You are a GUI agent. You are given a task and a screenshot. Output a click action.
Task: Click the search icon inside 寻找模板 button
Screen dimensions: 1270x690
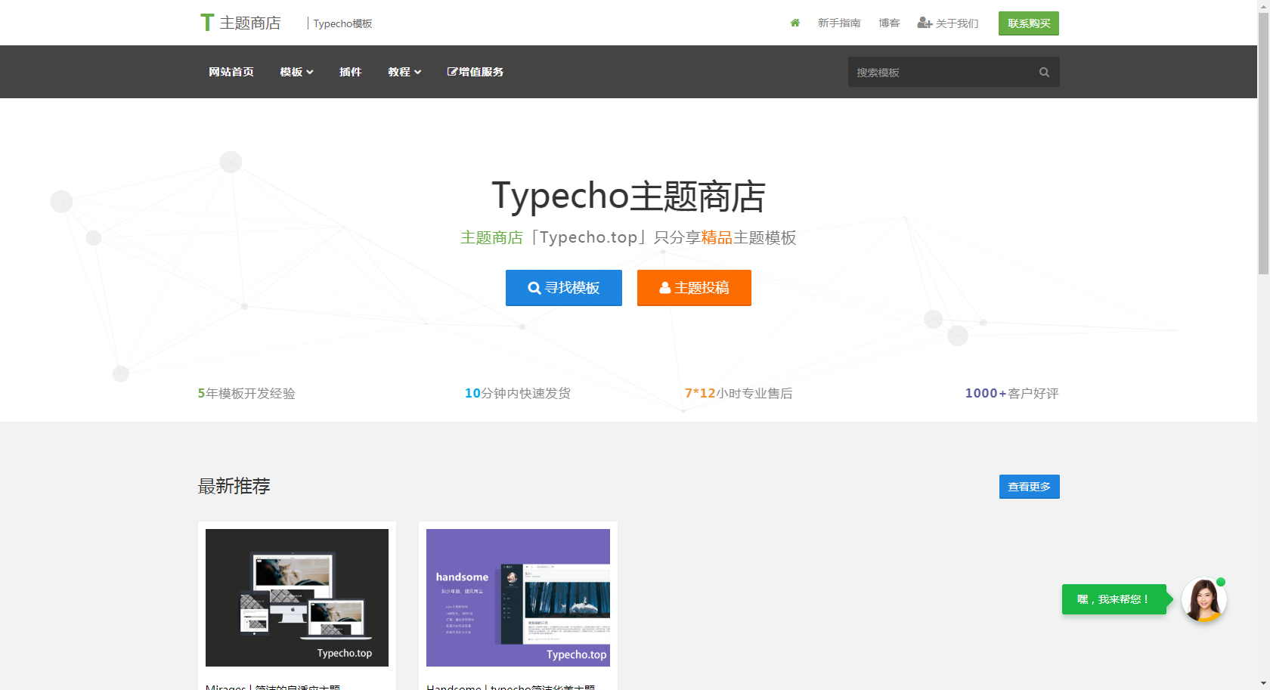[533, 287]
